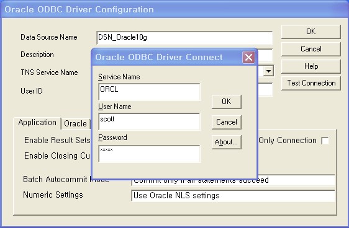Switch to the Oracle tab
The width and height of the screenshot is (349, 228).
pos(76,124)
